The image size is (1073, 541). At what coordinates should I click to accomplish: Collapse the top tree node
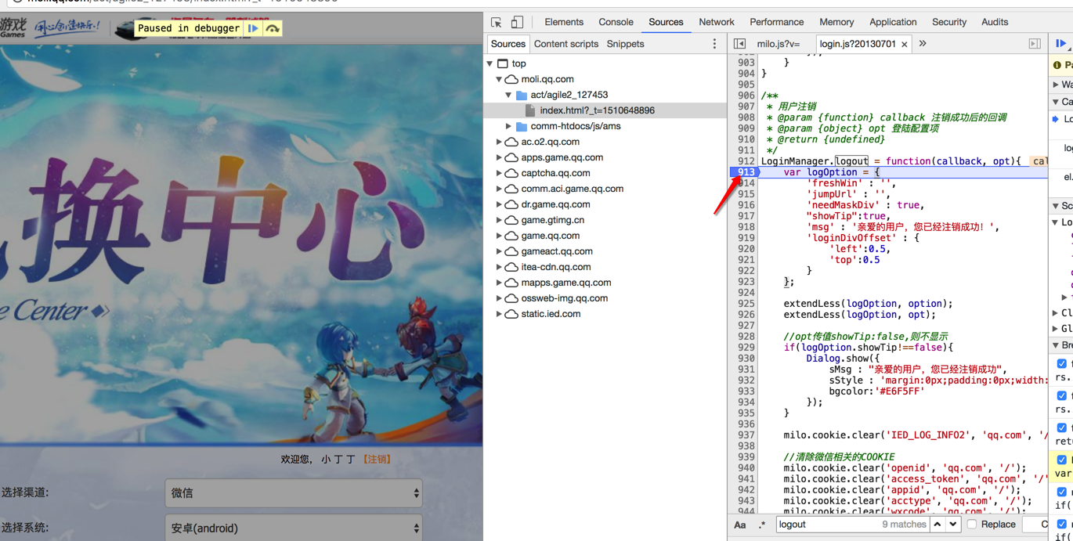click(490, 63)
